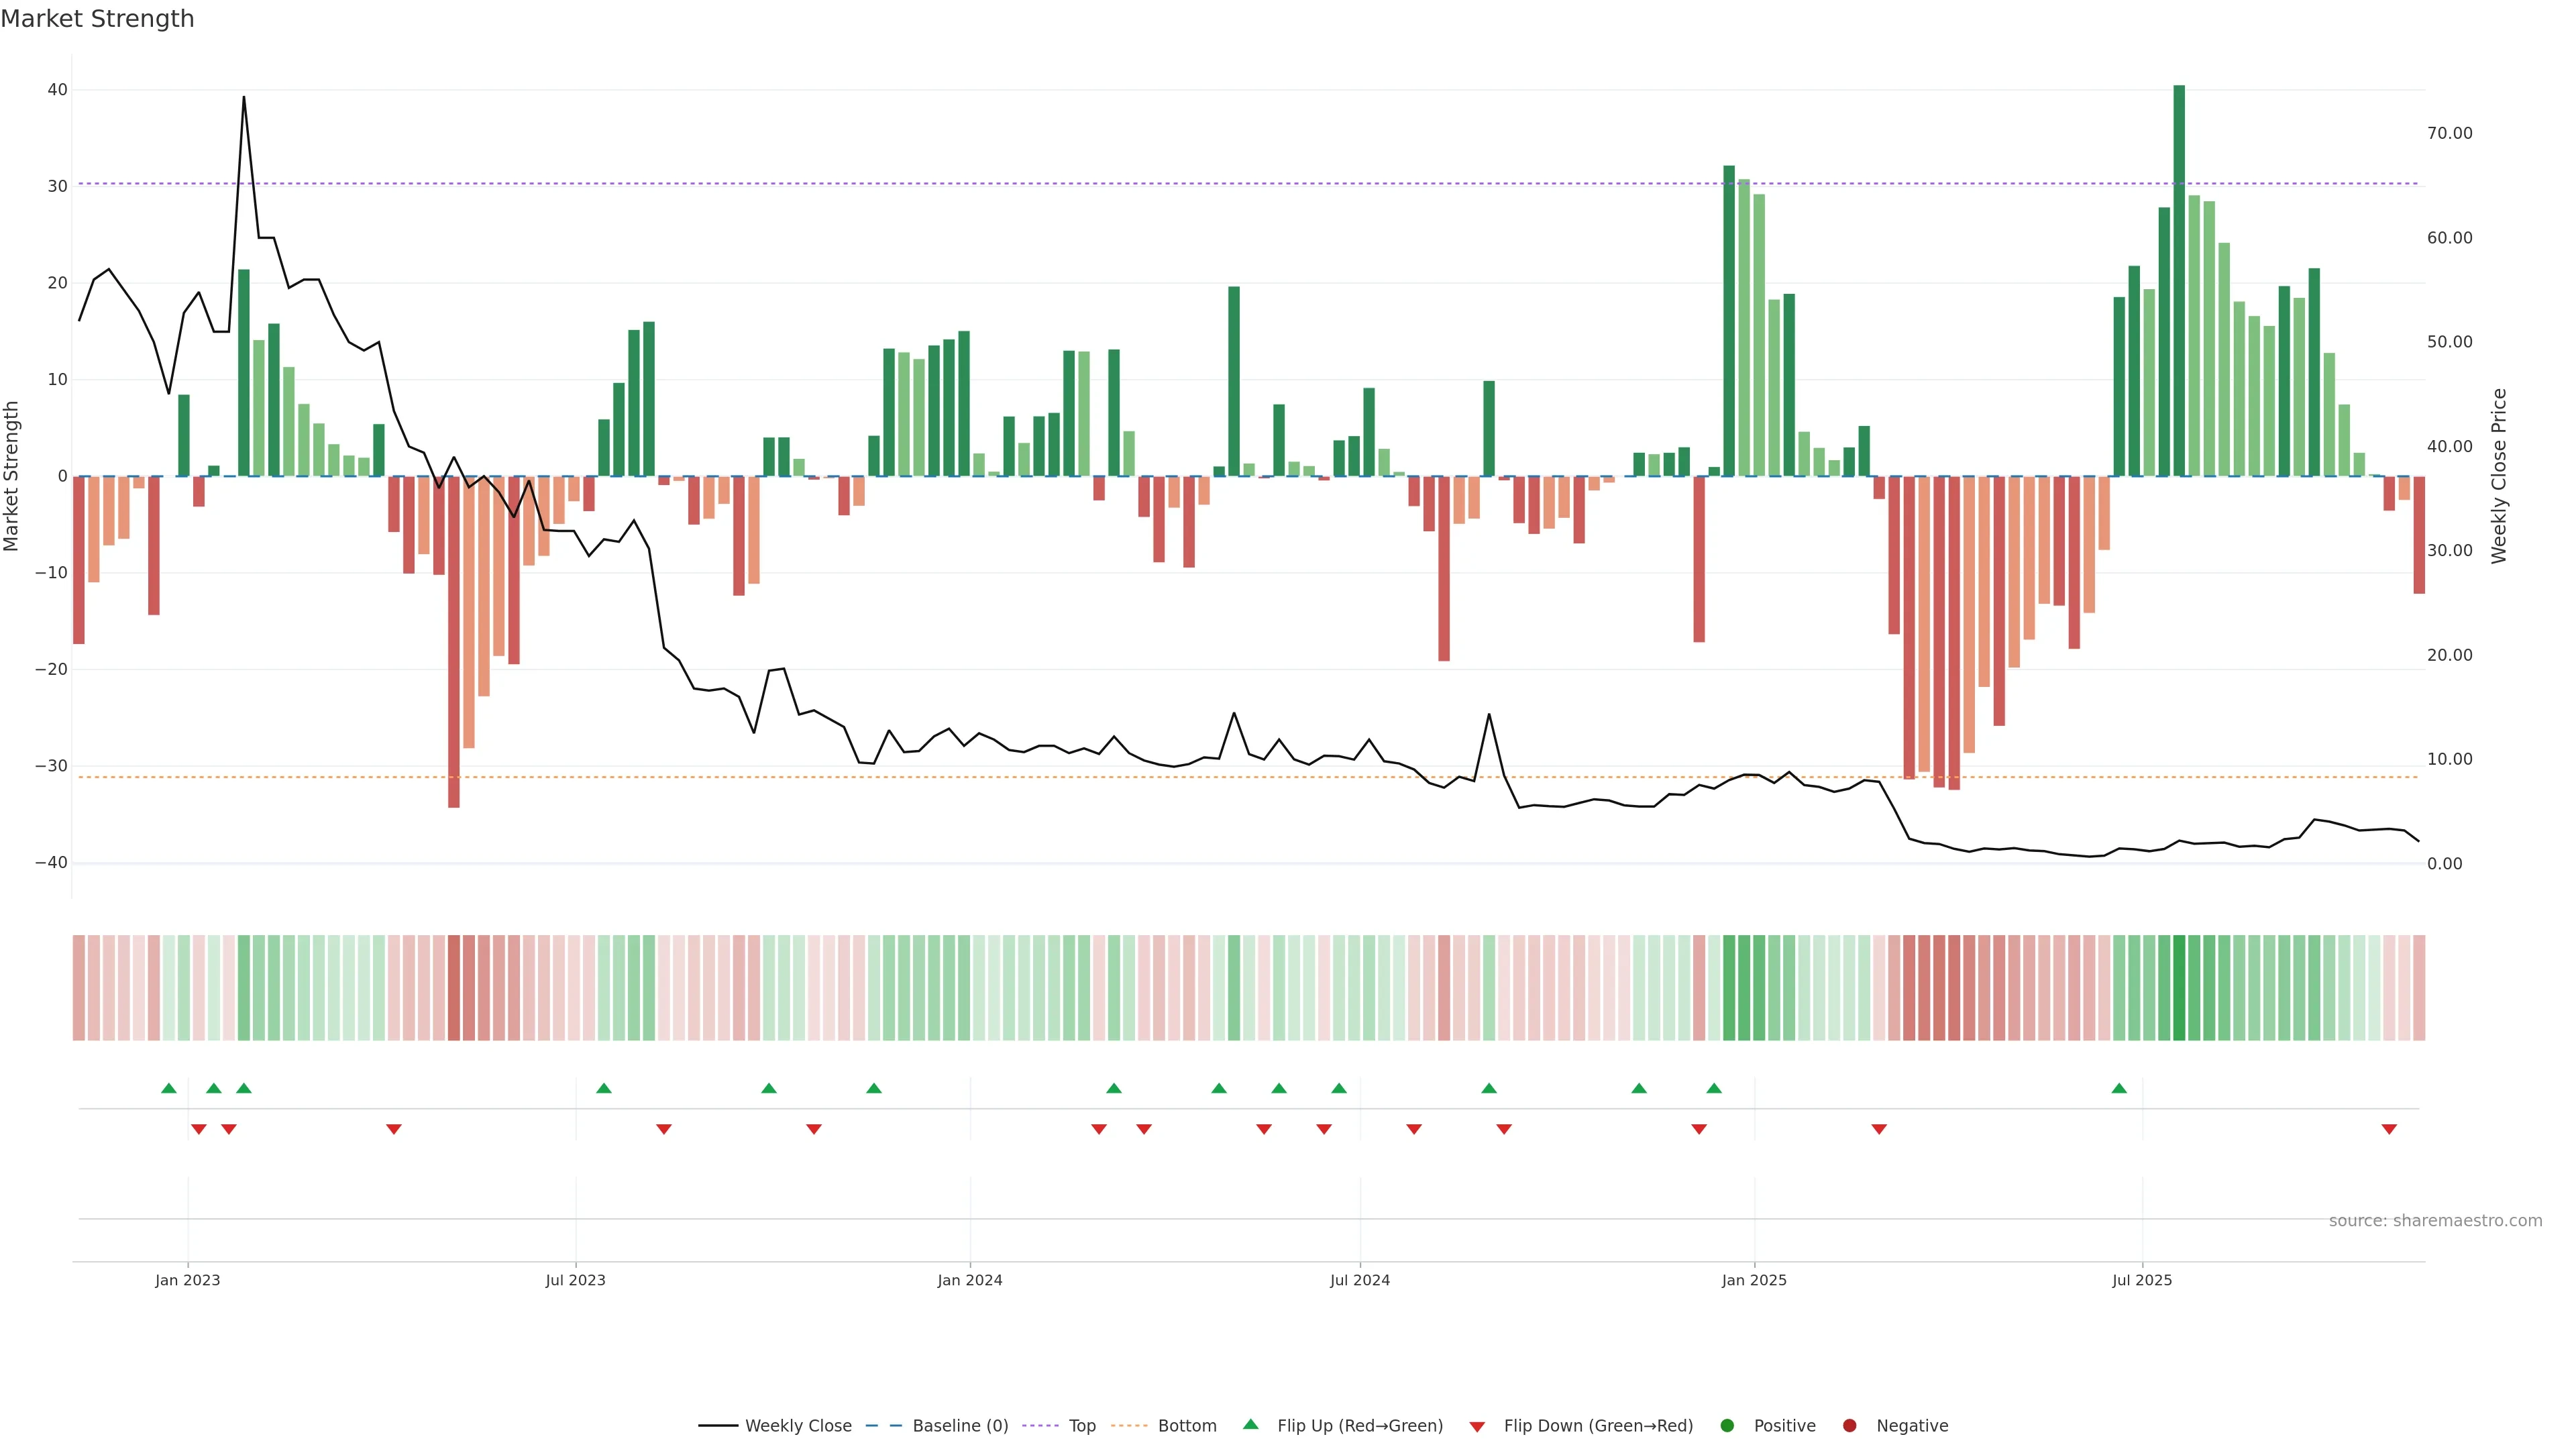Click the last red flip-down marker at far right
The image size is (2576, 1449).
tap(2389, 1129)
